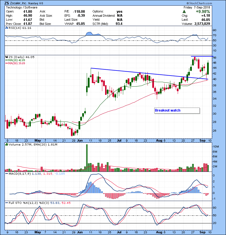Click the green up-triangle next to +9.98%
The image size is (226, 235).
pos(184,12)
